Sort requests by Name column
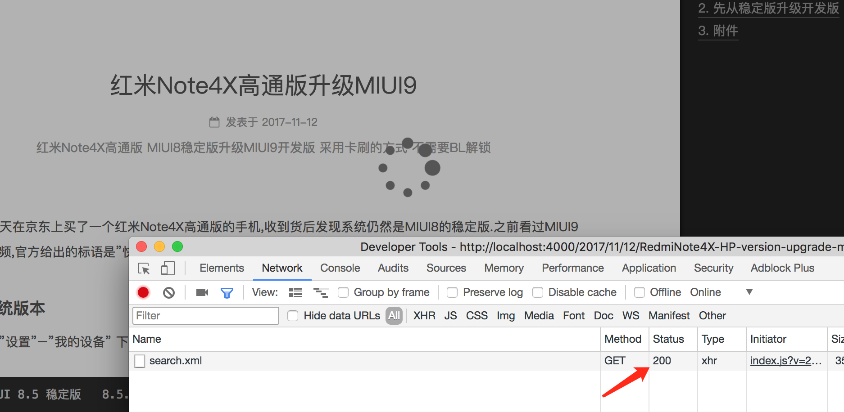 tap(364, 339)
